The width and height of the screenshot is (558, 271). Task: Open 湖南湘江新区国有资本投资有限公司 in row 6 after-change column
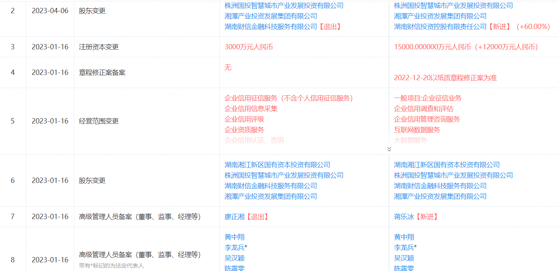[447, 165]
